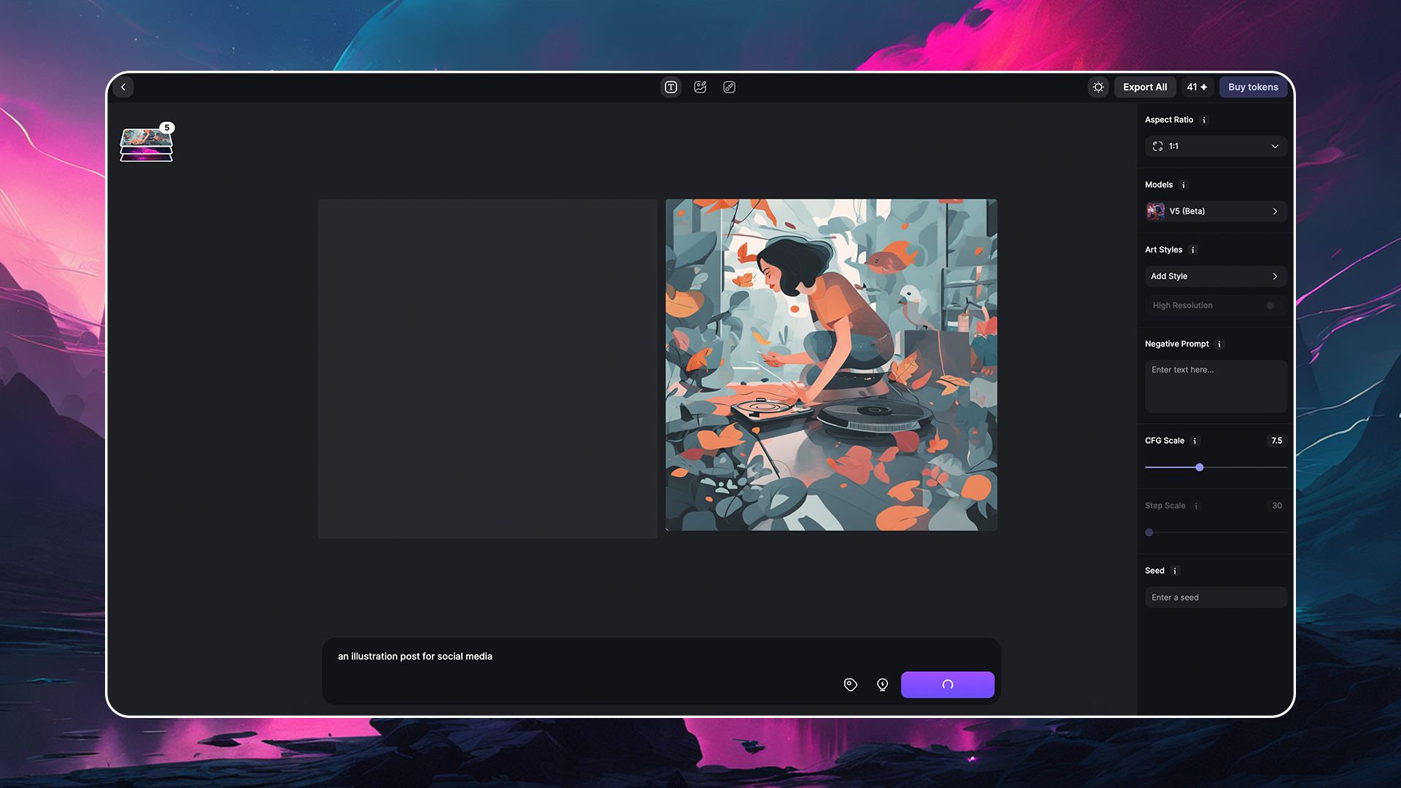1401x788 pixels.
Task: Open the text/prompt editor tool
Action: click(x=671, y=88)
